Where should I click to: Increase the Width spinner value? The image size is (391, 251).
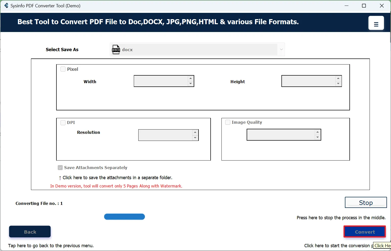click(x=191, y=78)
